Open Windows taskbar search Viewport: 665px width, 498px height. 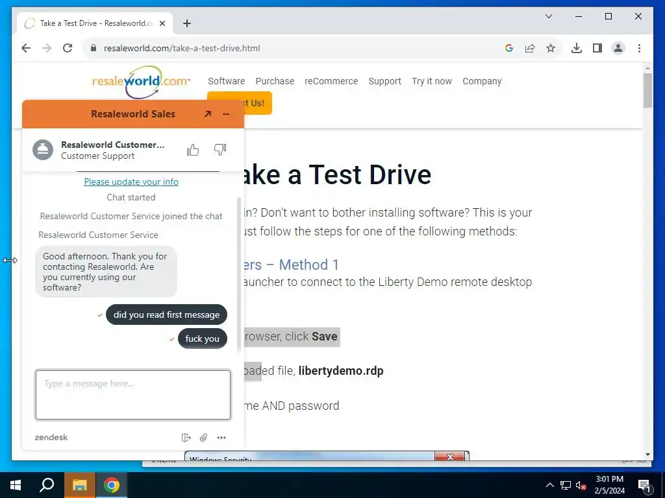[x=47, y=485]
